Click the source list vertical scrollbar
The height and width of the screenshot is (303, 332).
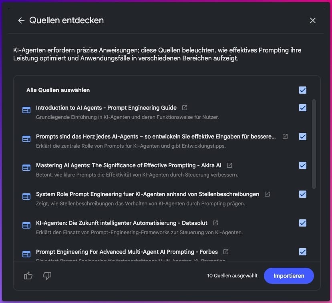314,144
